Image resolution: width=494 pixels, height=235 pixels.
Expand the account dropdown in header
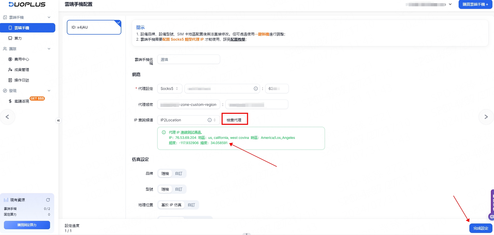pyautogui.click(x=450, y=4)
